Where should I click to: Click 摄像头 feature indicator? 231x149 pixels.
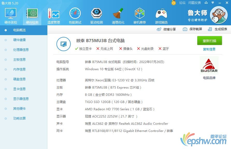point(126,49)
